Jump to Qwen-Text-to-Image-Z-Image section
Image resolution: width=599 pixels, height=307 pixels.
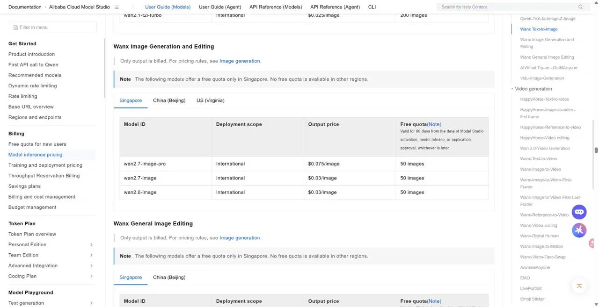(x=548, y=19)
